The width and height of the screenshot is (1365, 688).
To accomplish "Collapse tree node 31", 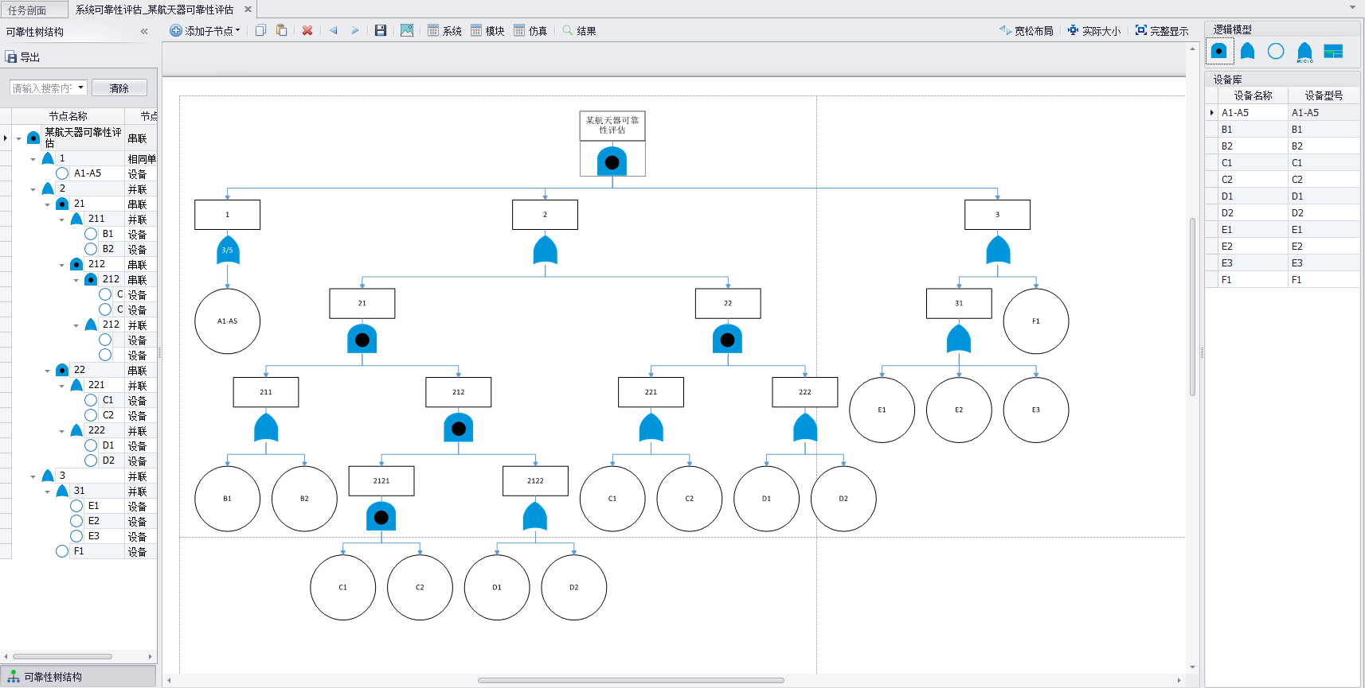I will pyautogui.click(x=48, y=492).
